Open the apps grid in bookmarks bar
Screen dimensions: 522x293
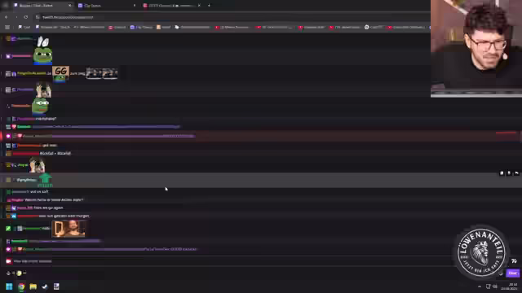click(7, 27)
